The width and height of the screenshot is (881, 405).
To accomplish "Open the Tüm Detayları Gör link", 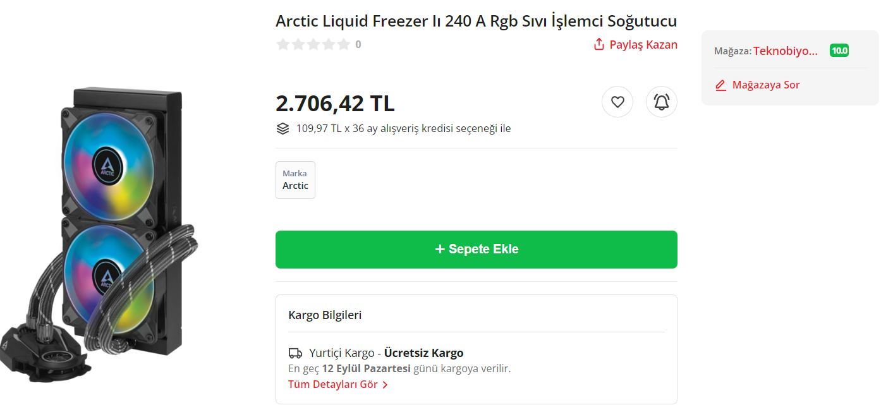I will click(x=333, y=384).
